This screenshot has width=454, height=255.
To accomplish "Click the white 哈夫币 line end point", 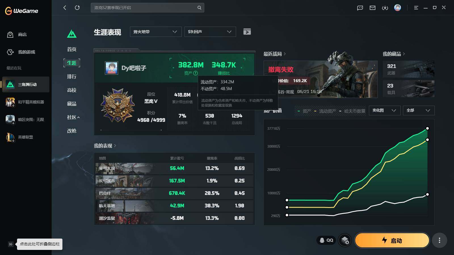I will point(427,194).
